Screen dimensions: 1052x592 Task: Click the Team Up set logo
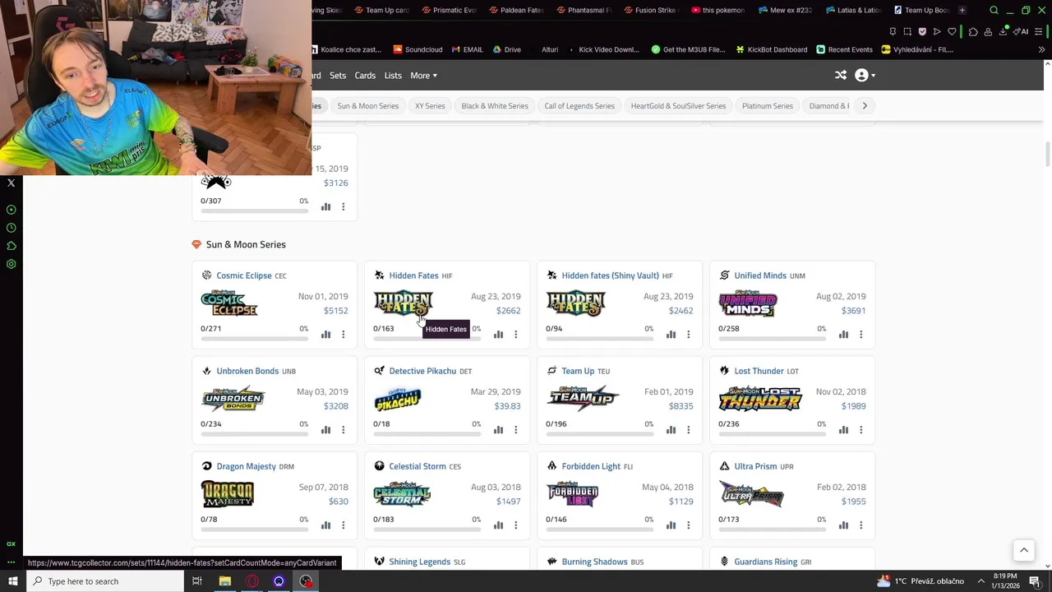point(583,399)
